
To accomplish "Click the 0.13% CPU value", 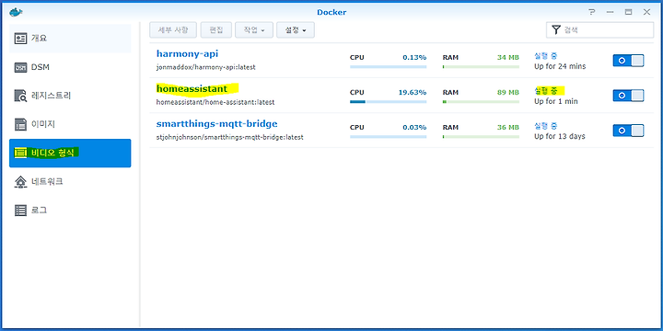I will [x=414, y=57].
